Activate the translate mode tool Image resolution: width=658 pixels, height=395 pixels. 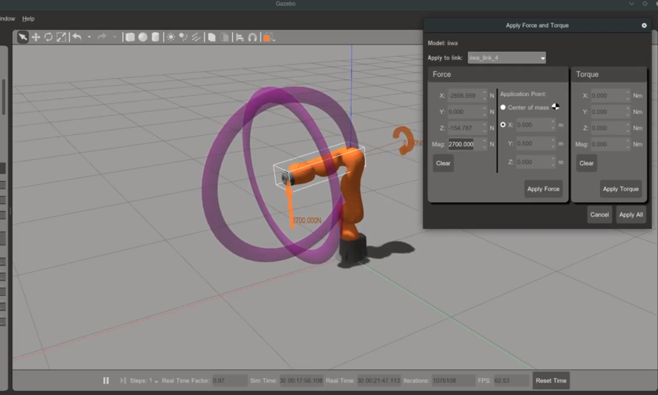tap(36, 37)
